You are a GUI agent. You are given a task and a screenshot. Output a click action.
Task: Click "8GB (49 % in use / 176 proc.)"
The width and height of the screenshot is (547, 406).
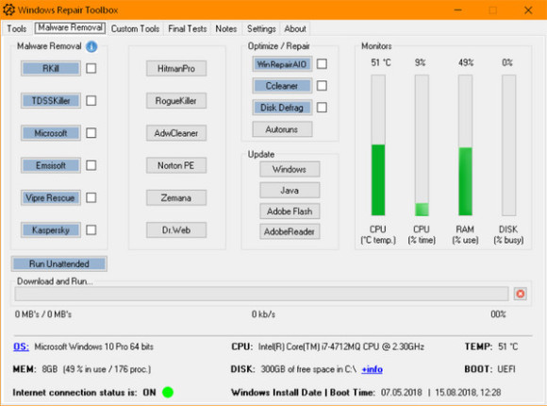[x=96, y=369]
